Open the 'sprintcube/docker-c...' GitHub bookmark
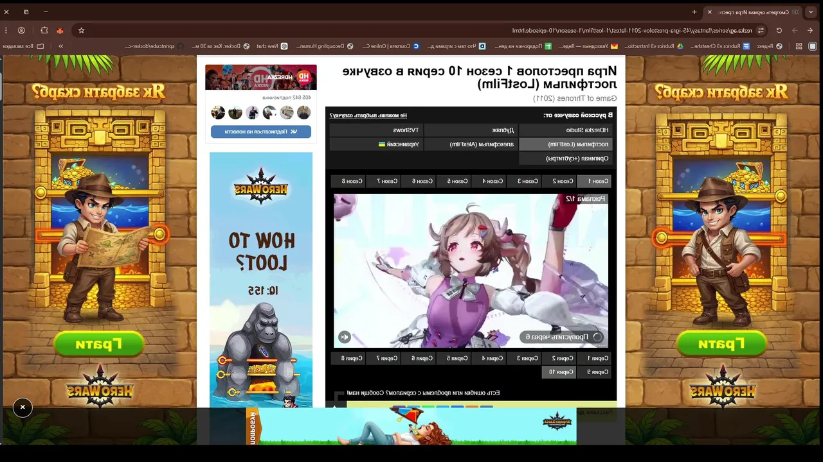The height and width of the screenshot is (462, 823). click(154, 46)
